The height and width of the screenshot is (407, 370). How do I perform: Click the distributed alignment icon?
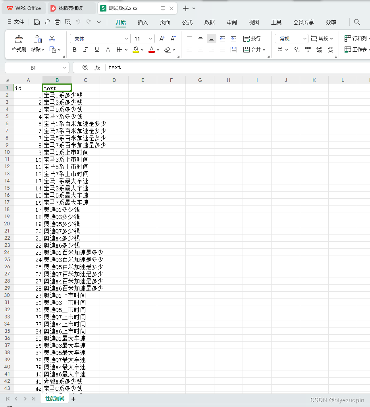[x=233, y=50]
